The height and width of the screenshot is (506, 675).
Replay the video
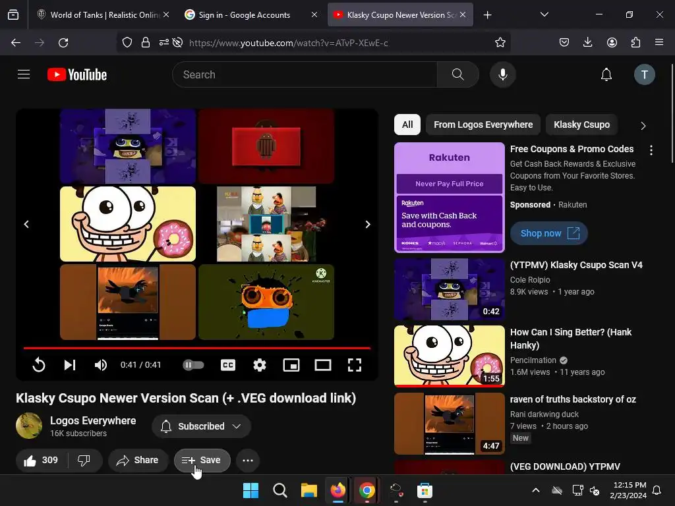(39, 365)
